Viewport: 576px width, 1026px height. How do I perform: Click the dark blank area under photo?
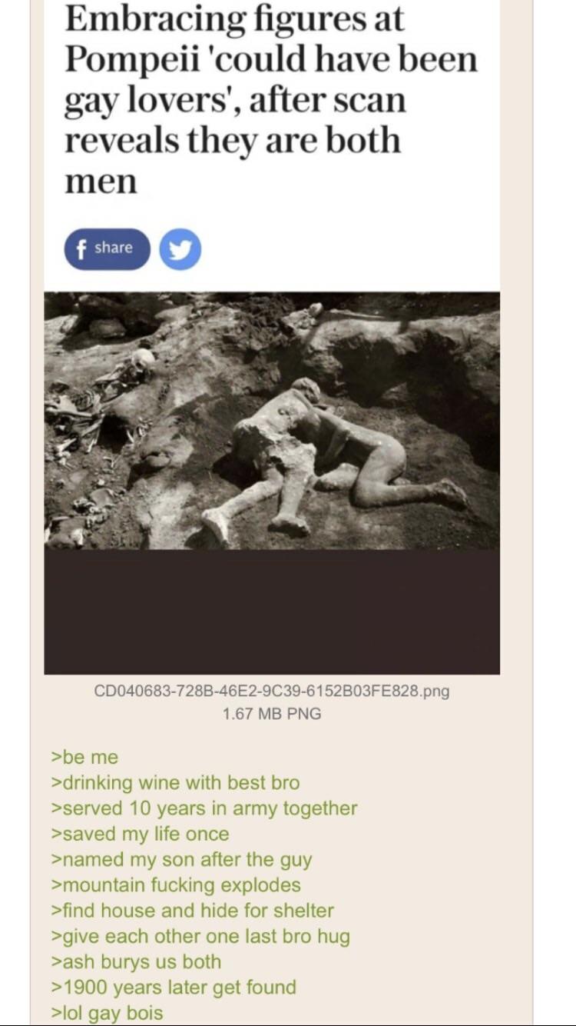pos(272,611)
